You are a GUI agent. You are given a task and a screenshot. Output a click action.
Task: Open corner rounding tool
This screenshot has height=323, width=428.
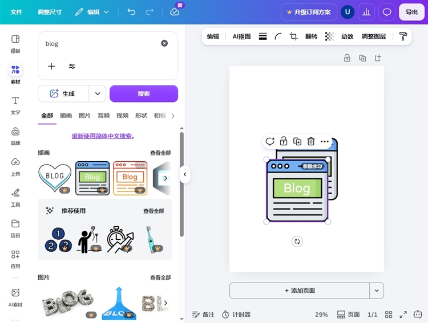point(278,36)
